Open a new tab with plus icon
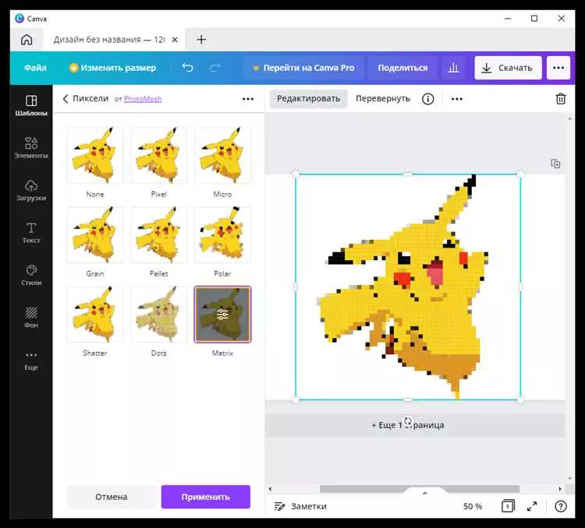 click(x=201, y=40)
